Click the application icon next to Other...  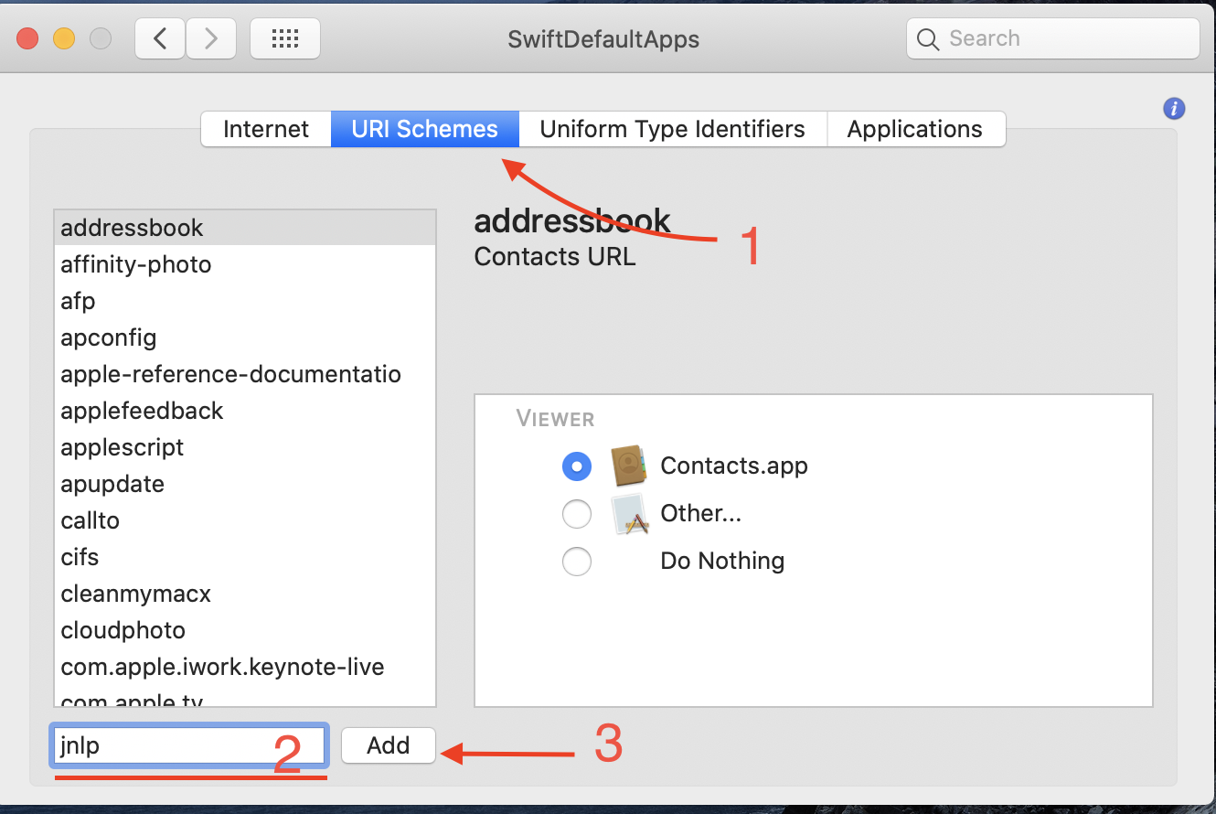(629, 513)
